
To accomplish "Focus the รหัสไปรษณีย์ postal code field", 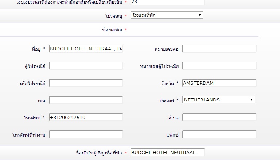I will pyautogui.click(x=86, y=83).
